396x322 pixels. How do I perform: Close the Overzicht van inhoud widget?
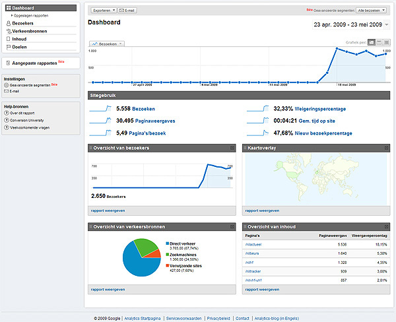[386, 227]
